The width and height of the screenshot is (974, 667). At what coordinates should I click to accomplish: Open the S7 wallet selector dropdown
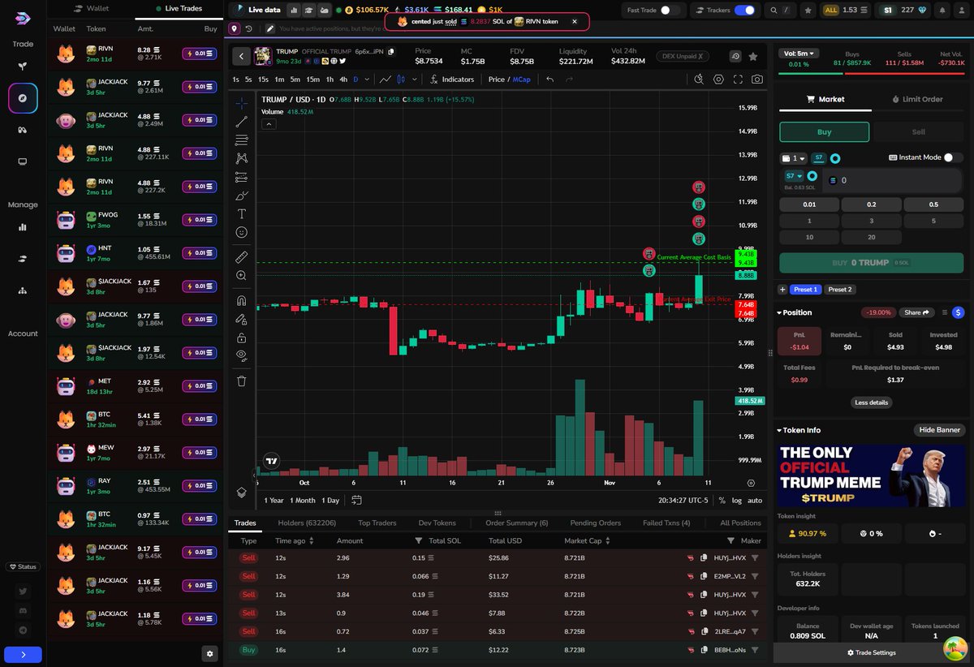tap(794, 175)
